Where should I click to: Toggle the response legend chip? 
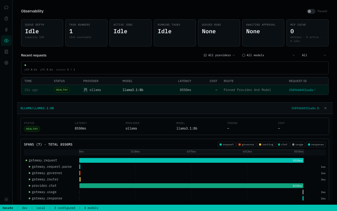[316, 145]
